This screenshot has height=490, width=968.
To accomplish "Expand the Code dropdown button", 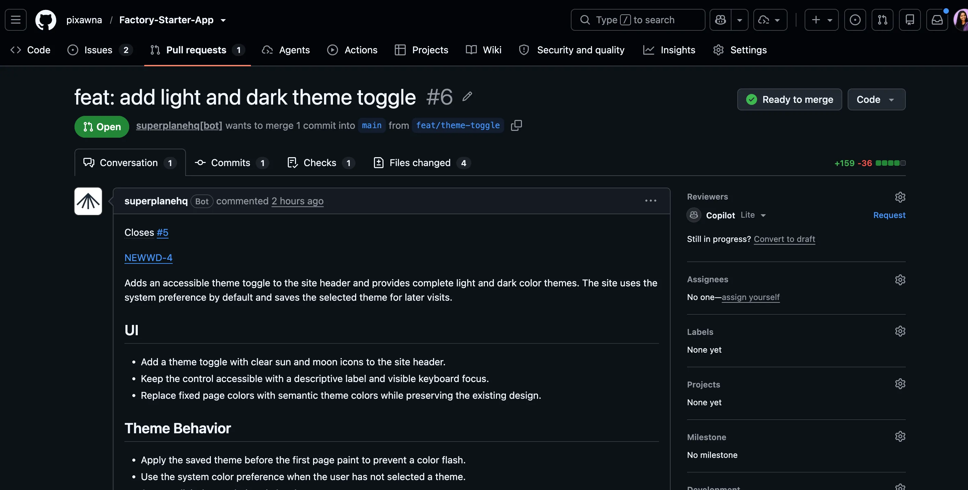I will point(876,99).
